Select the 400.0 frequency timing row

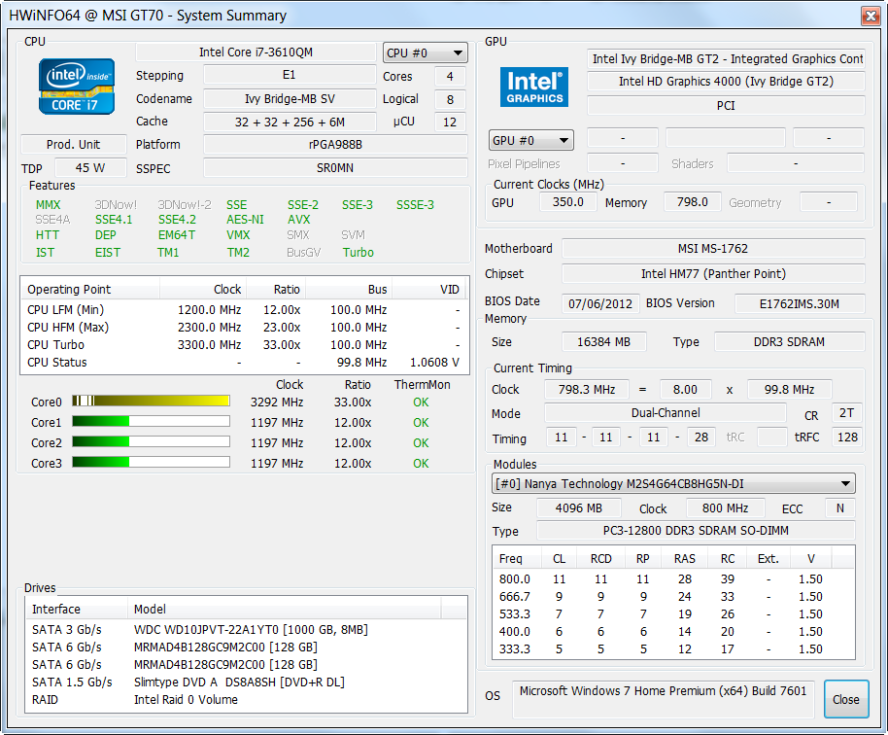(x=673, y=632)
